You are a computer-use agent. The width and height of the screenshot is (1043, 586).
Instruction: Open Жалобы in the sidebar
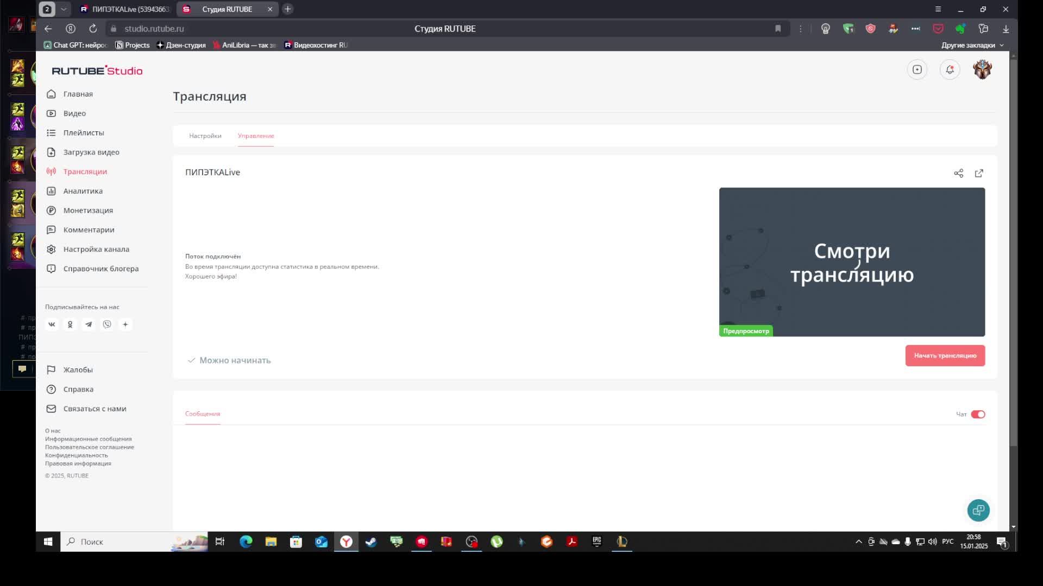(78, 370)
